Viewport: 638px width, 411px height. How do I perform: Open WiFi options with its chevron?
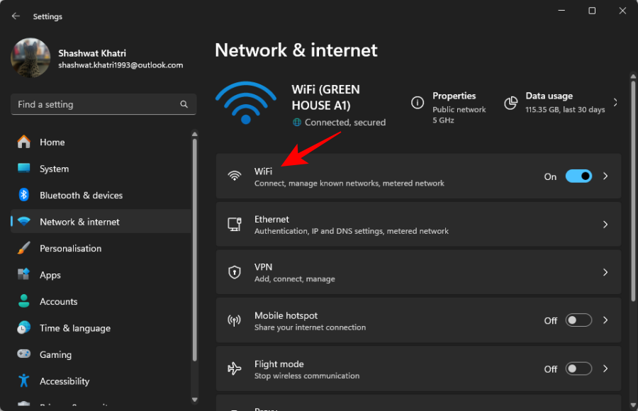605,176
